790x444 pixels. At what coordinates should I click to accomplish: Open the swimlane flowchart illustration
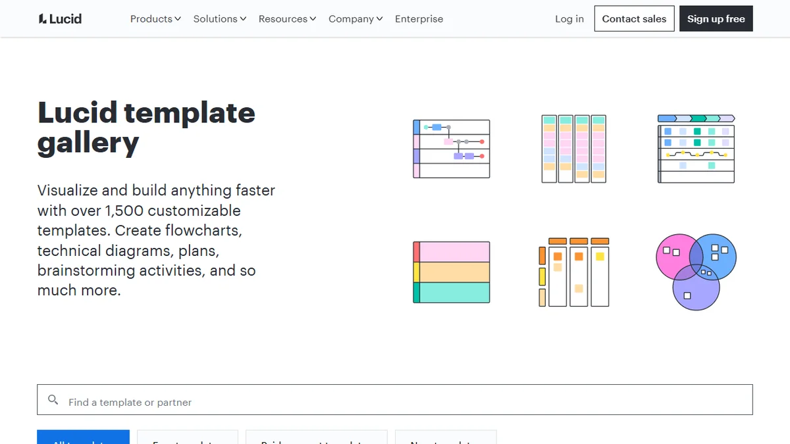coord(452,149)
